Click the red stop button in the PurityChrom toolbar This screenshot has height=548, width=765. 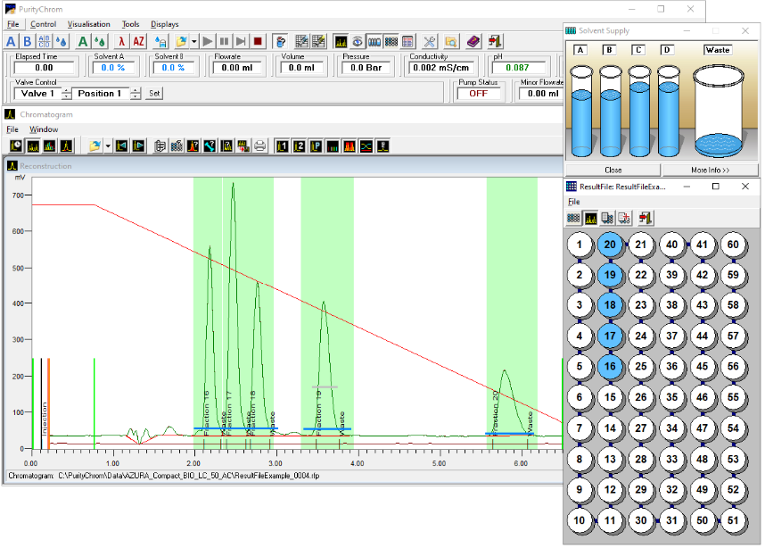click(x=257, y=41)
